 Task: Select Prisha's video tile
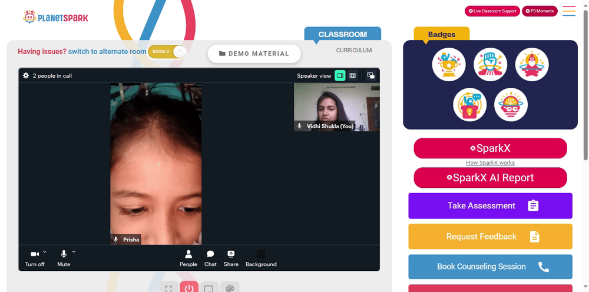coord(156,164)
